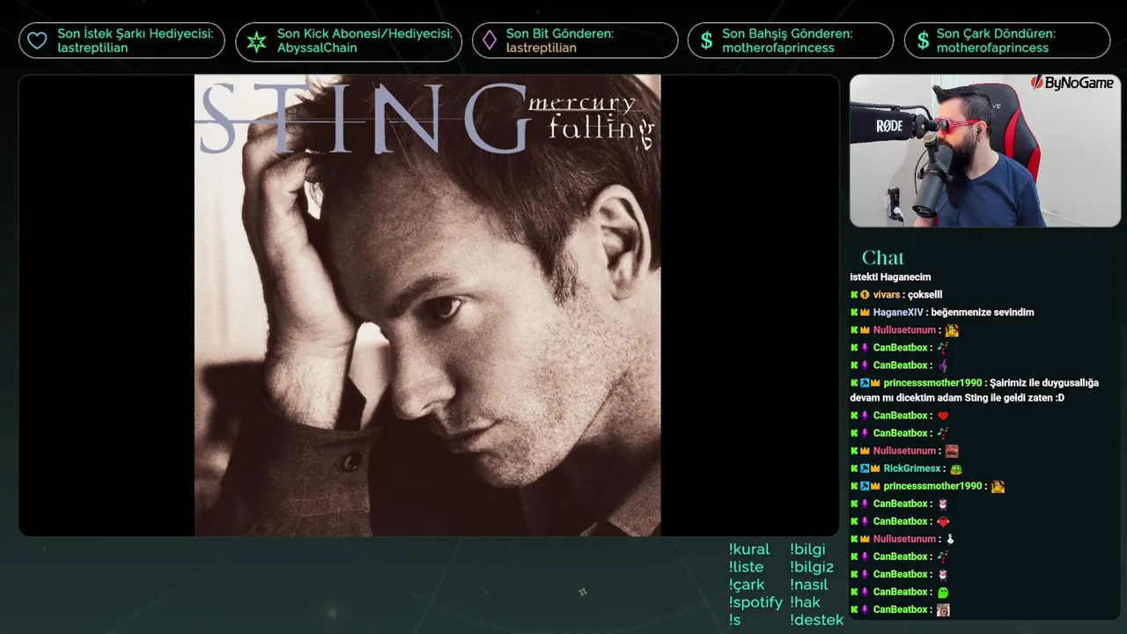The image size is (1127, 634).
Task: Select motherofaprincess under Son Bahşiş Gönderen
Action: tap(778, 48)
